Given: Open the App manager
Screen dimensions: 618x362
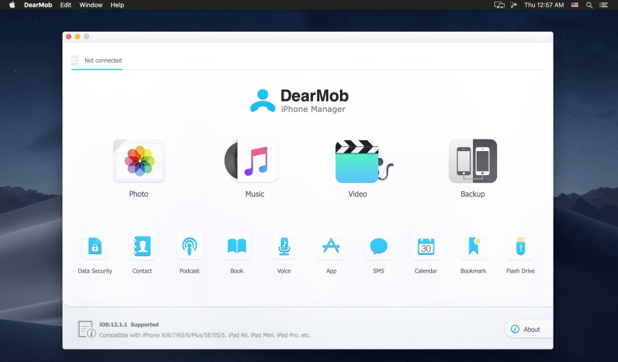Looking at the screenshot, I should click(332, 246).
